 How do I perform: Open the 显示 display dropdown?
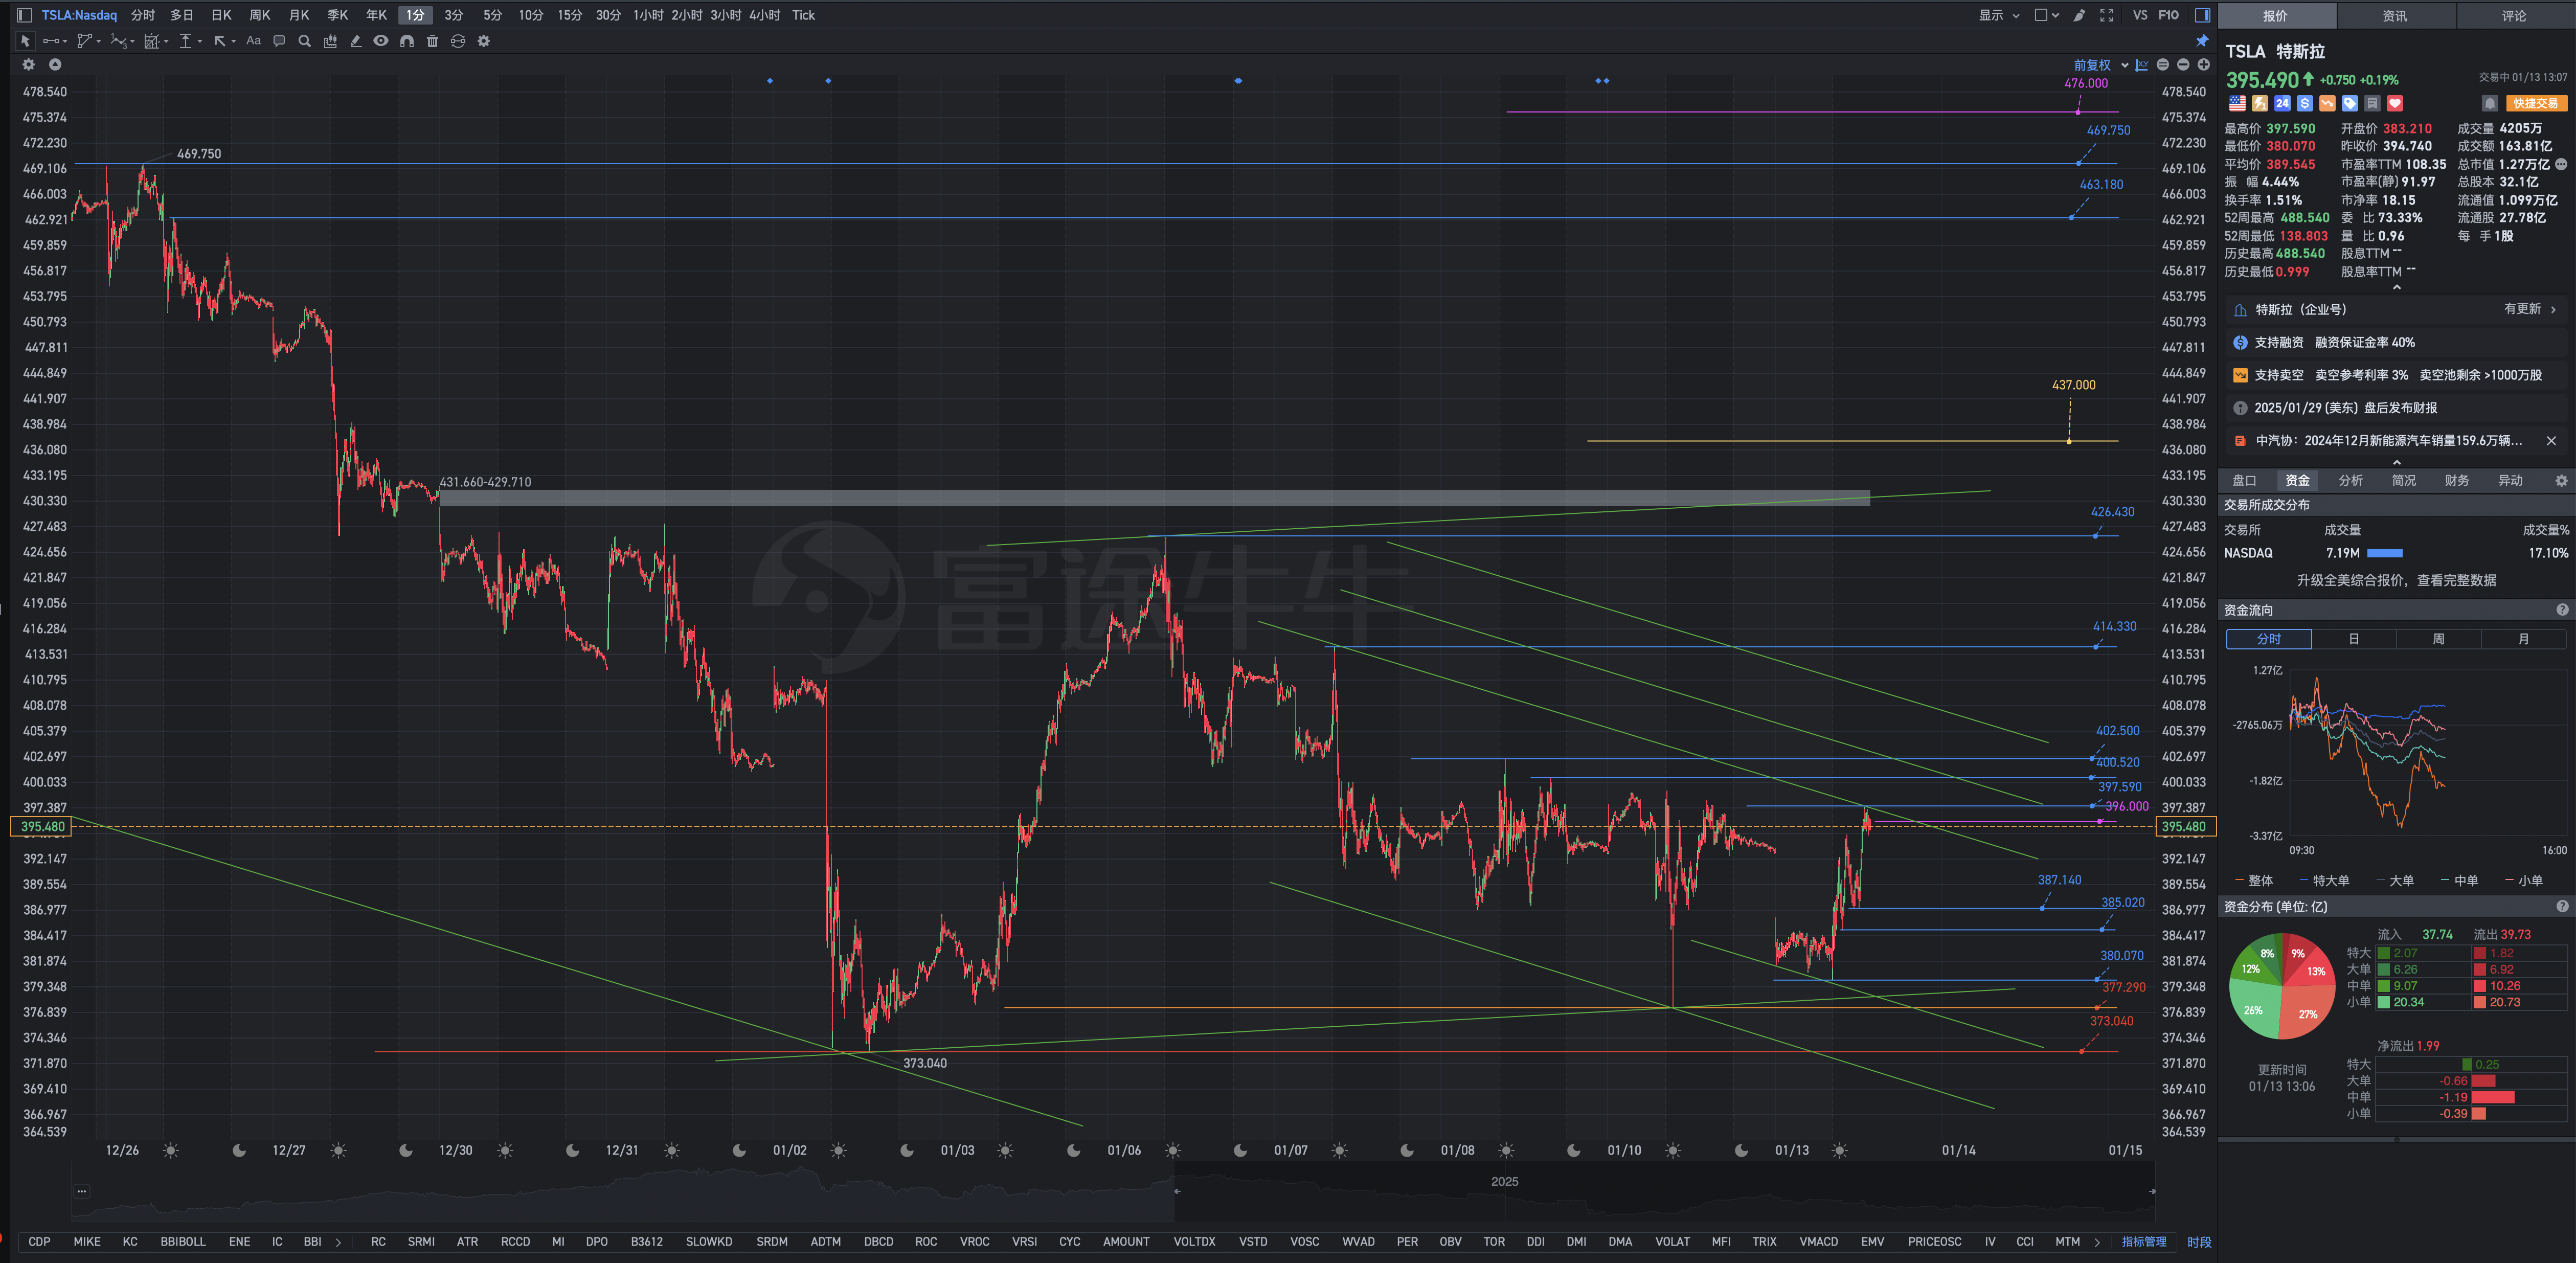tap(2000, 15)
